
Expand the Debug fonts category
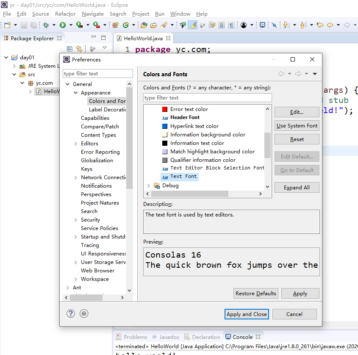[x=148, y=186]
